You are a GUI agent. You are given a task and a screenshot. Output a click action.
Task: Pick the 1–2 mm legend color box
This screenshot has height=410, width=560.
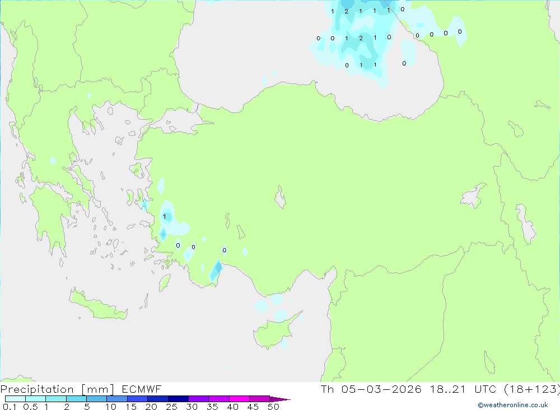coord(55,399)
